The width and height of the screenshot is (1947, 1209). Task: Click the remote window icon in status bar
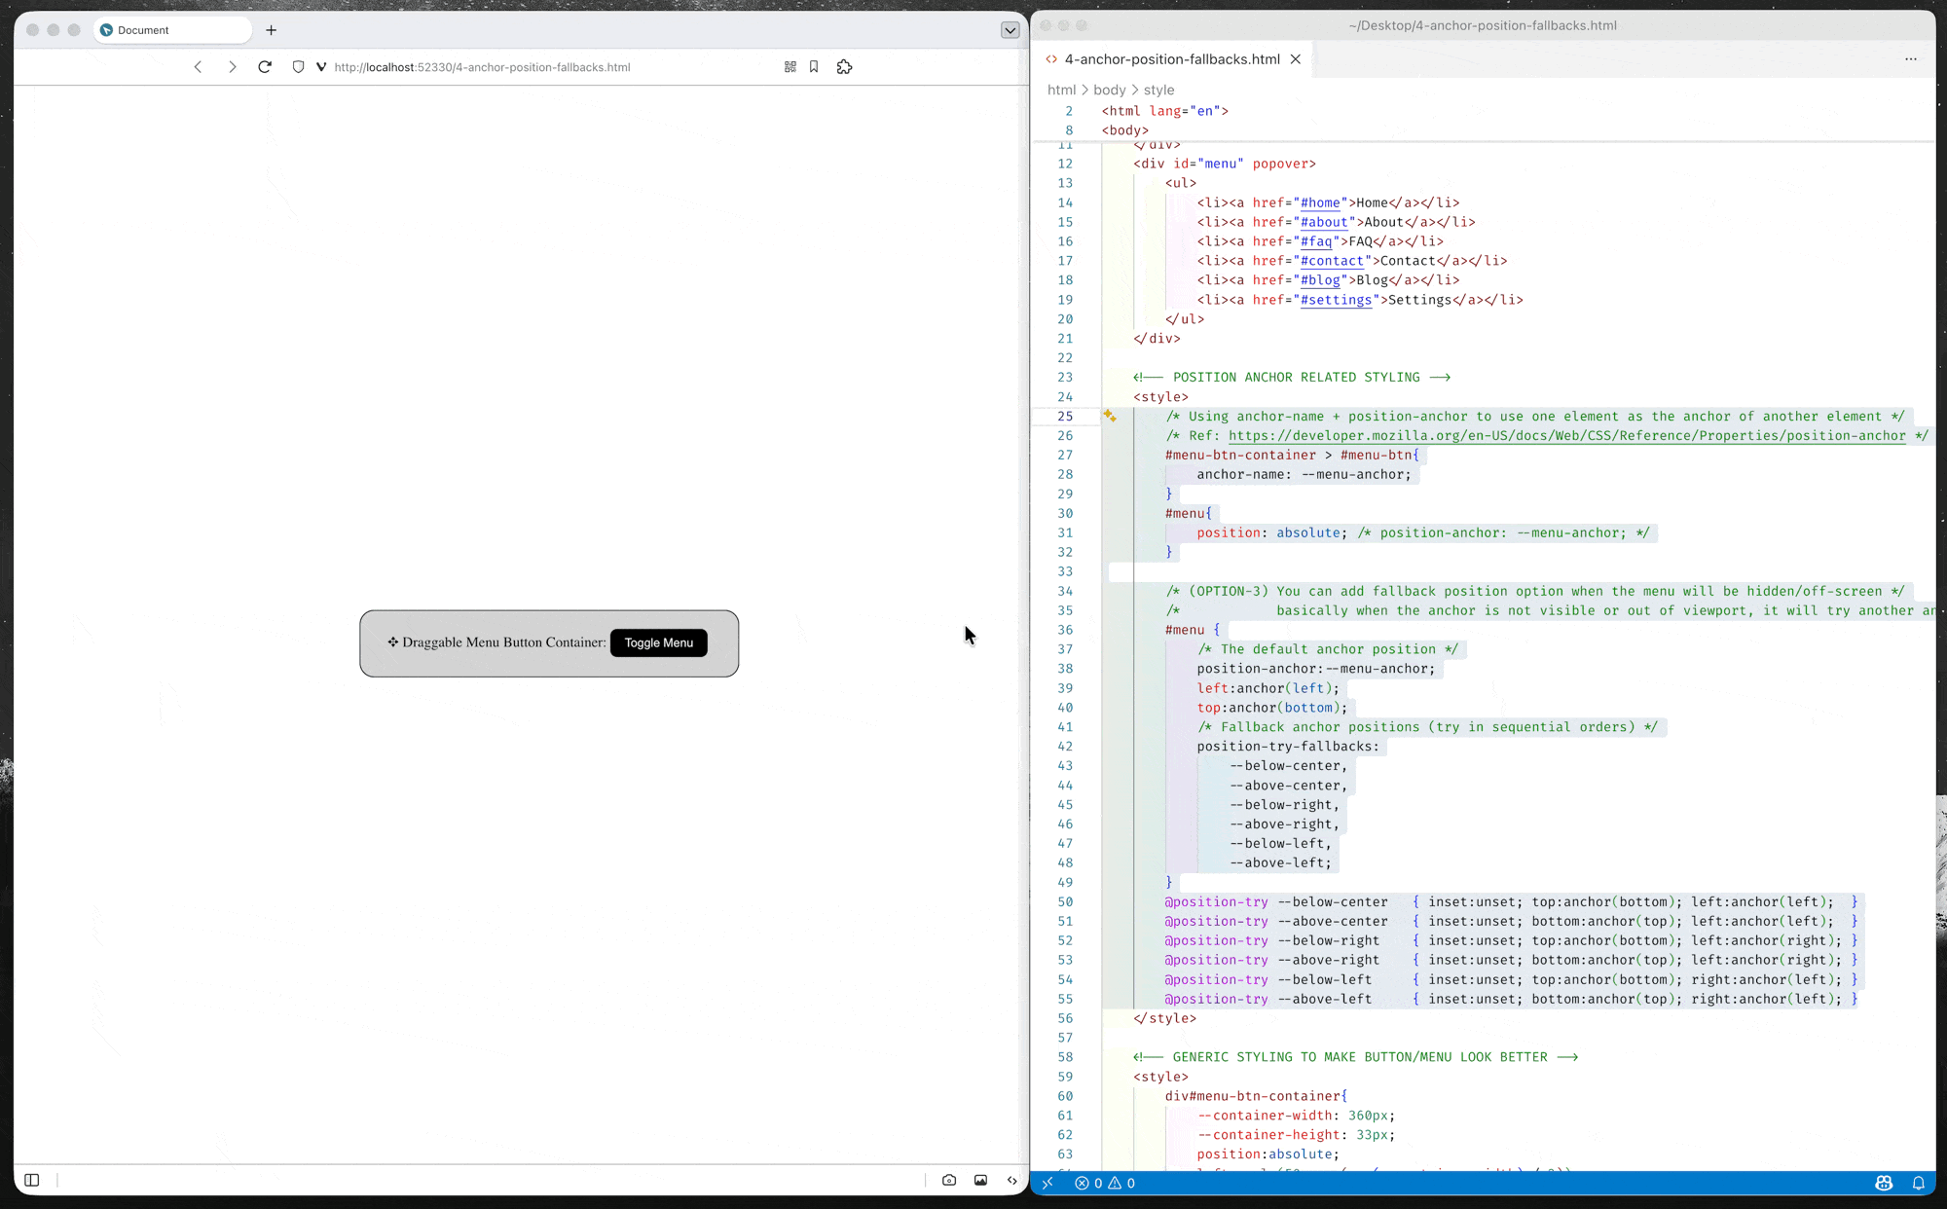tap(1047, 1183)
